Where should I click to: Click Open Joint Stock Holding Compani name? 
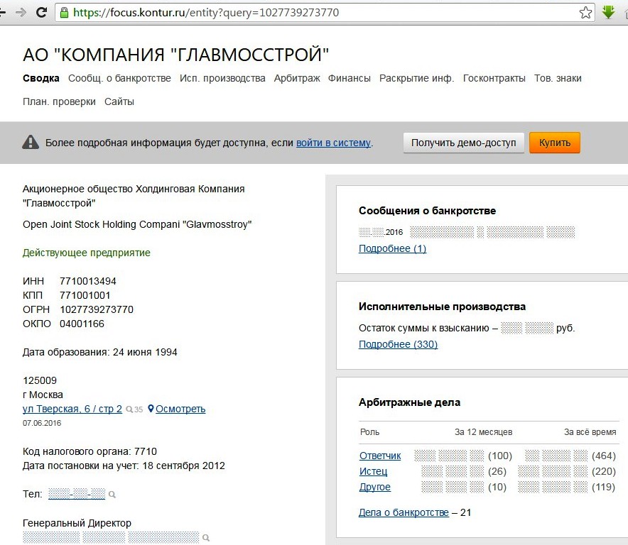pos(137,224)
